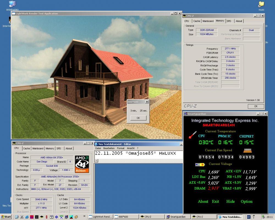
Task: Launch Super Pi from the quick launch bar
Action: pyautogui.click(x=61, y=217)
